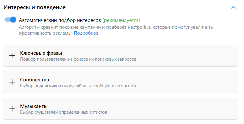Click the subscribers description under Сообщества

(x=78, y=86)
